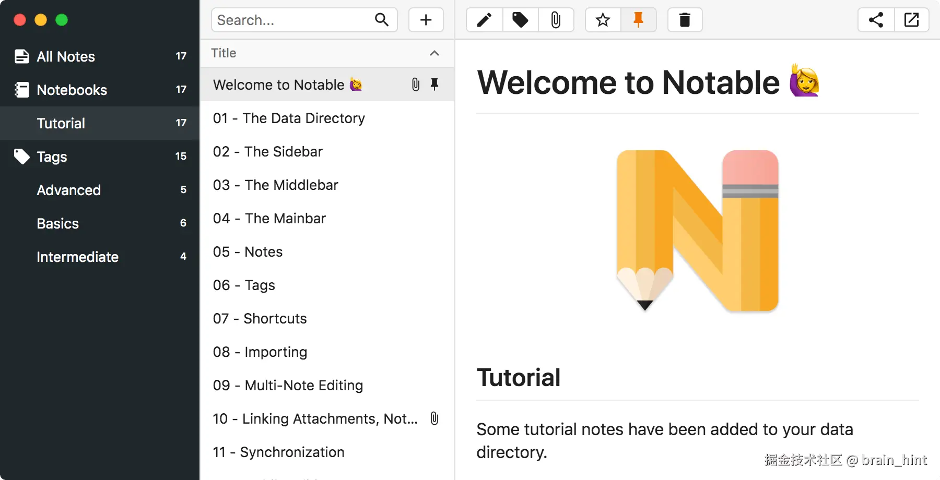Open note 09 - Multi-Note Editing
This screenshot has height=480, width=940.
click(x=327, y=385)
